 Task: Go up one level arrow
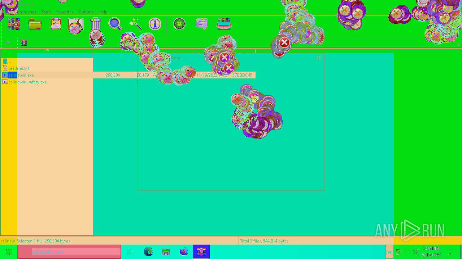[x=8, y=43]
